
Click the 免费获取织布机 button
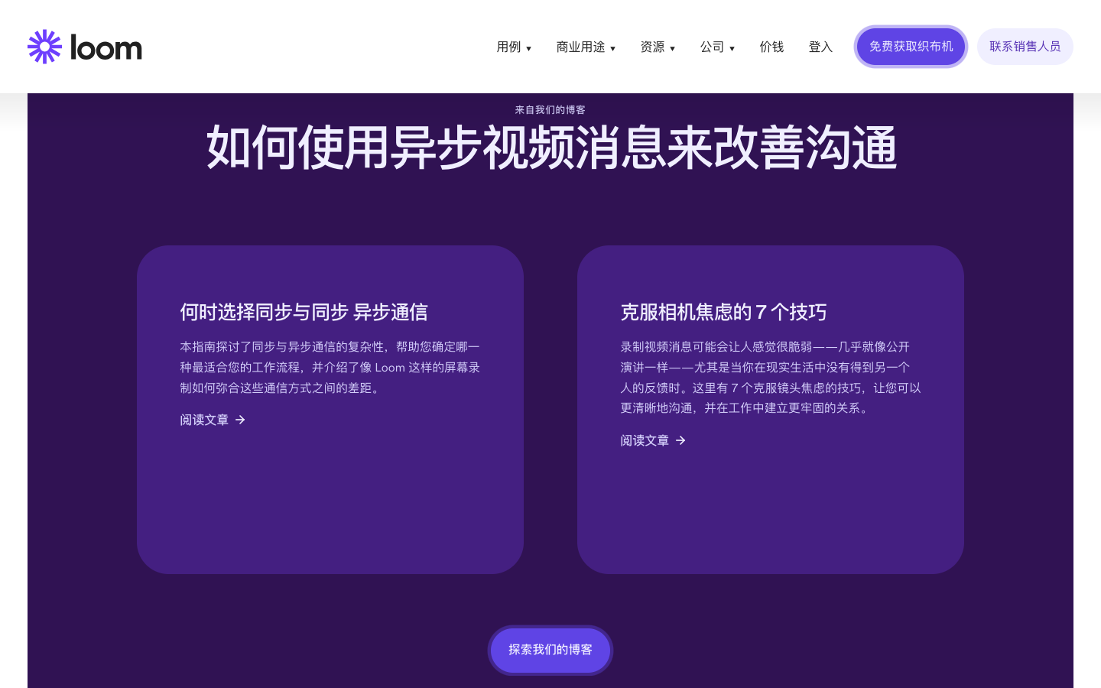tap(911, 47)
